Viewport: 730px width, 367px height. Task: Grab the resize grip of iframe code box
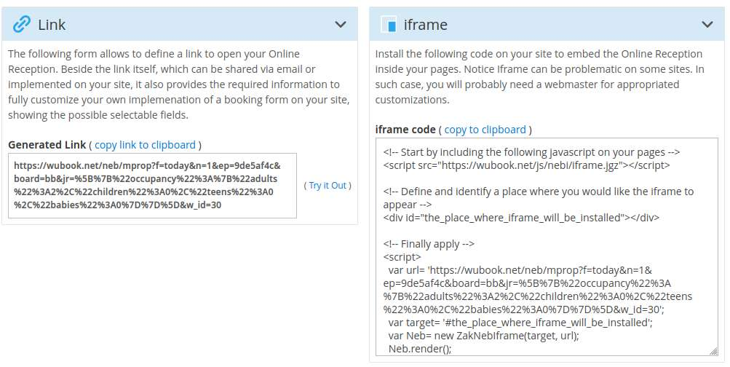coord(713,351)
